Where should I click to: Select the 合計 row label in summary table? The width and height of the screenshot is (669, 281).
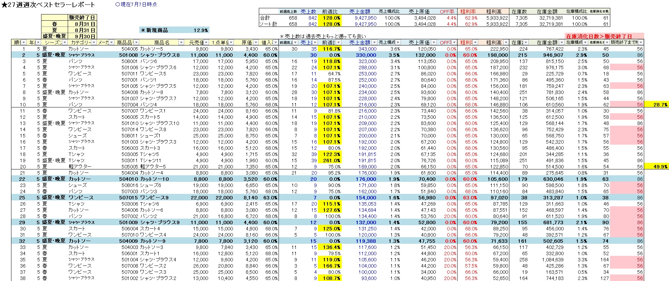pos(265,18)
